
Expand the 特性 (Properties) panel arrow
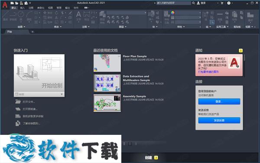click(x=184, y=27)
